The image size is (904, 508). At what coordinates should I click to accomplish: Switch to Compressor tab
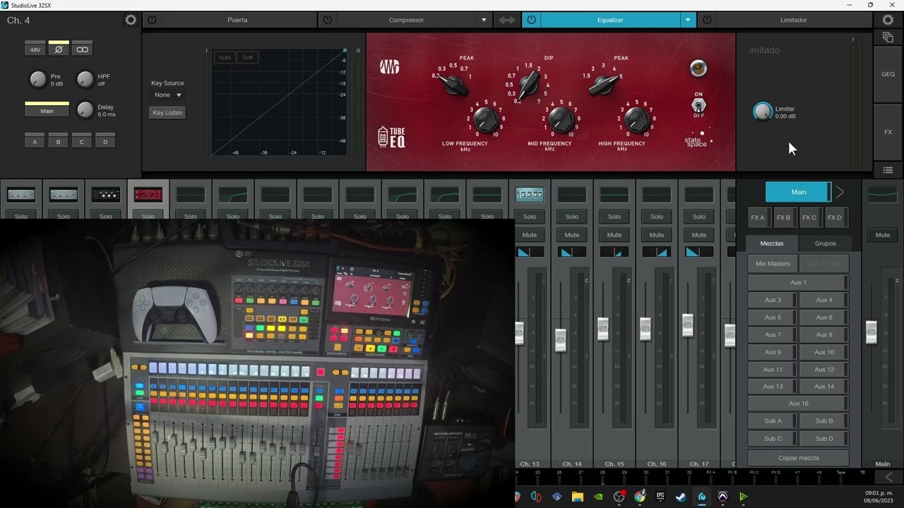tap(406, 20)
